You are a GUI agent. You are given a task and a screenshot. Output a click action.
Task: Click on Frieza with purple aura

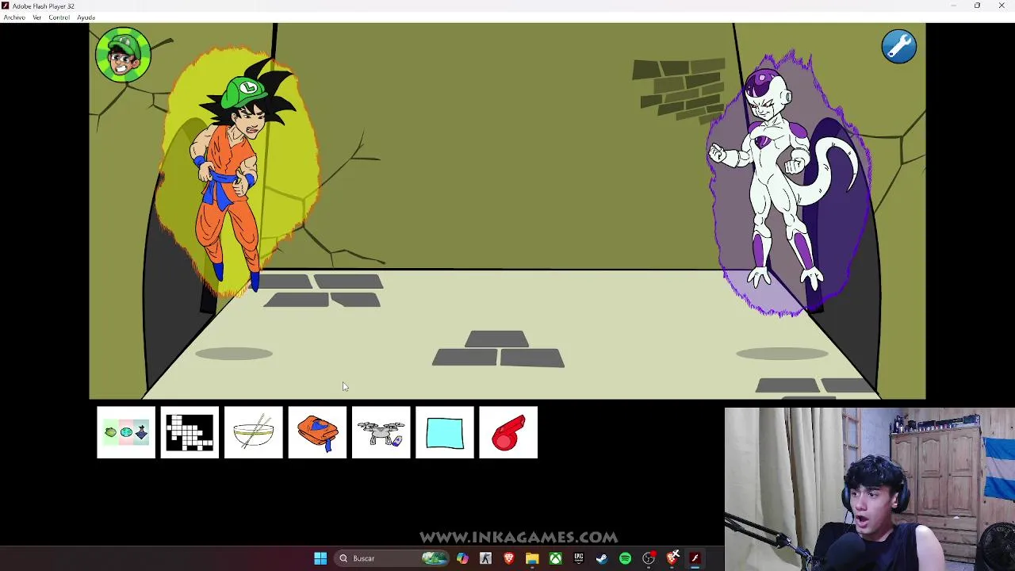coord(781,178)
